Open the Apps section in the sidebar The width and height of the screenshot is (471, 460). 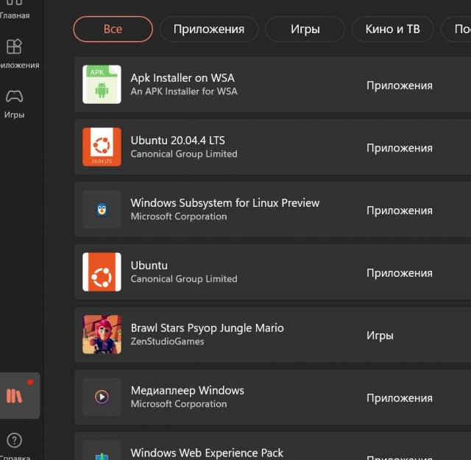15,54
